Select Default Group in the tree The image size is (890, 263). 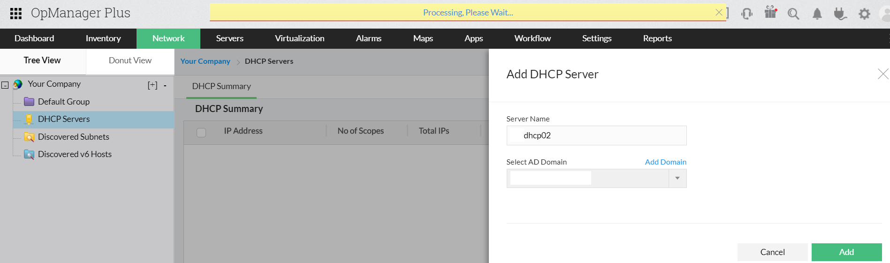click(64, 102)
